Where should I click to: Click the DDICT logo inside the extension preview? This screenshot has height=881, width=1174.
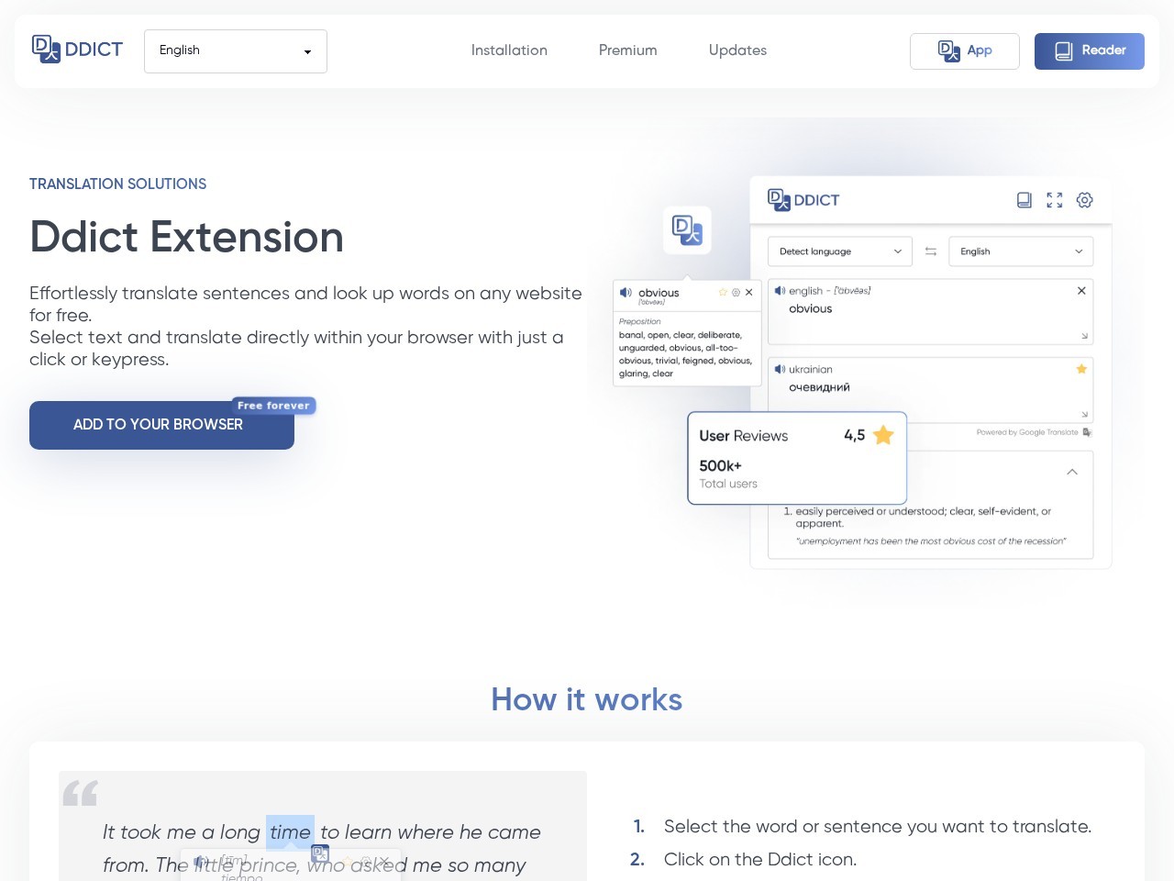point(803,200)
